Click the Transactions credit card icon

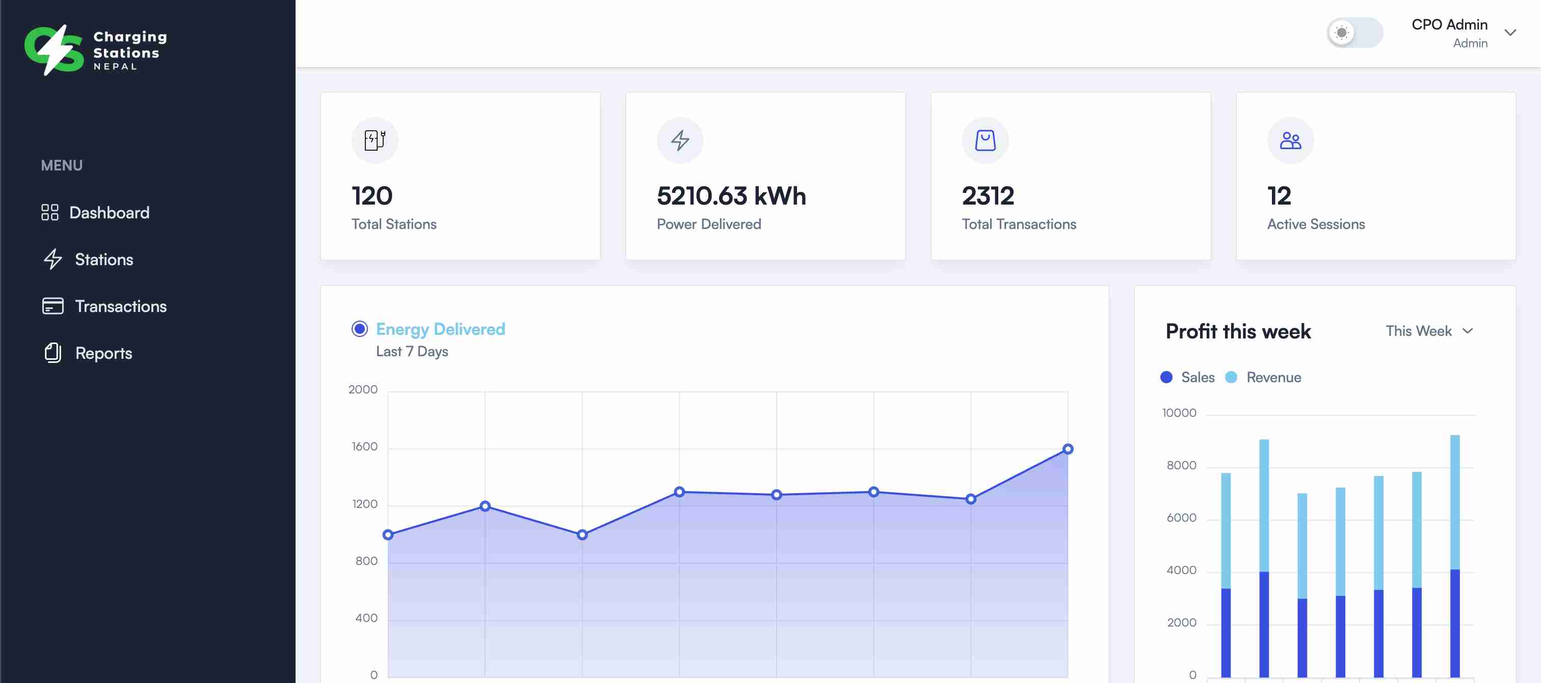click(52, 306)
